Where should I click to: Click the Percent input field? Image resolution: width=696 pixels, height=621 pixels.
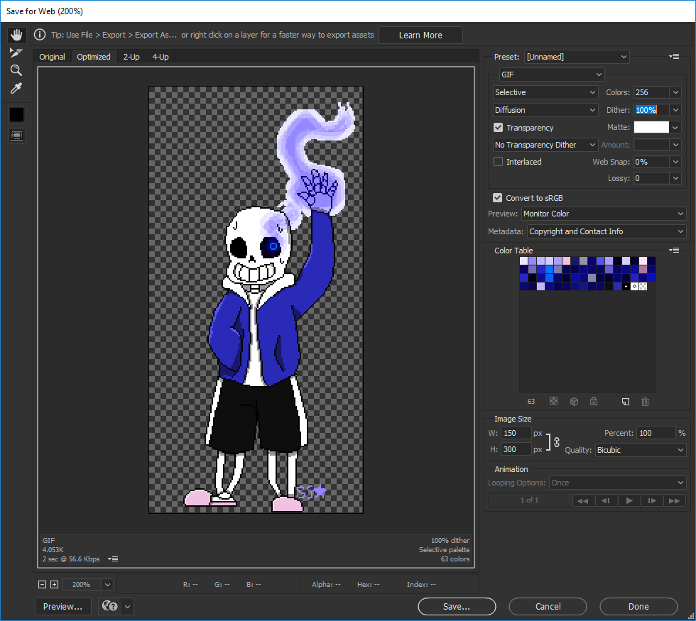[x=656, y=433]
